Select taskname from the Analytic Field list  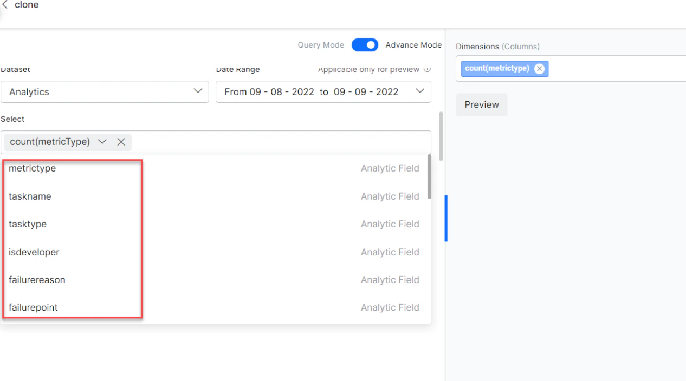(30, 196)
